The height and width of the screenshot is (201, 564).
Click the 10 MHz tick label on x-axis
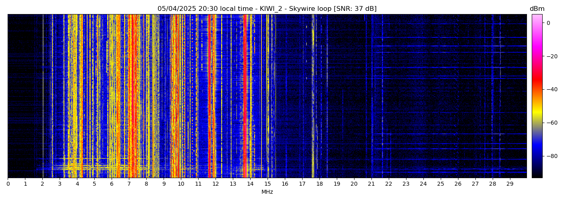181,184
